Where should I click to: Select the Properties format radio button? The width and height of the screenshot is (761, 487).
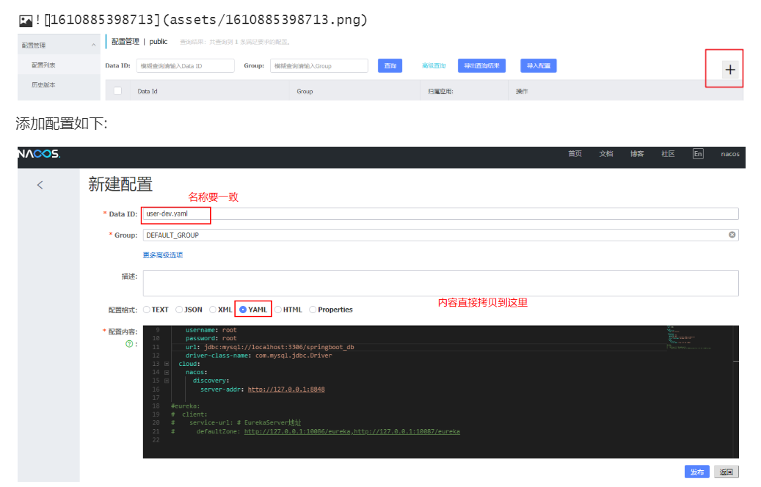point(313,310)
